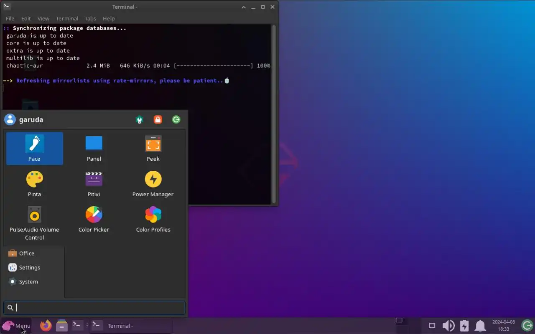
Task: Launch the Pitivi video editor
Action: pyautogui.click(x=94, y=184)
